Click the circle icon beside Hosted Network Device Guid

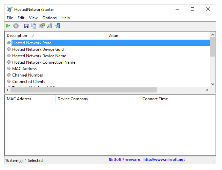pos(9,49)
